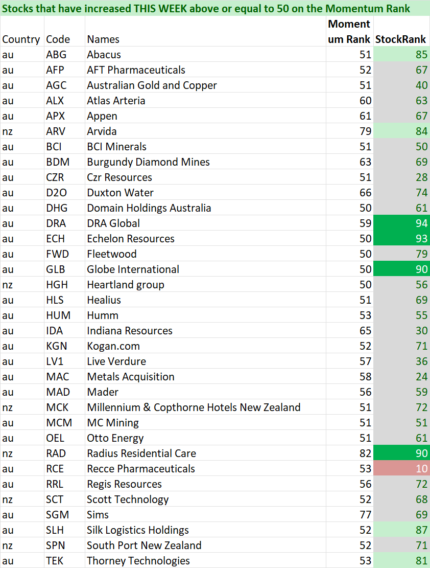Click the name "AFT Pharmaceuticals"

[x=136, y=70]
